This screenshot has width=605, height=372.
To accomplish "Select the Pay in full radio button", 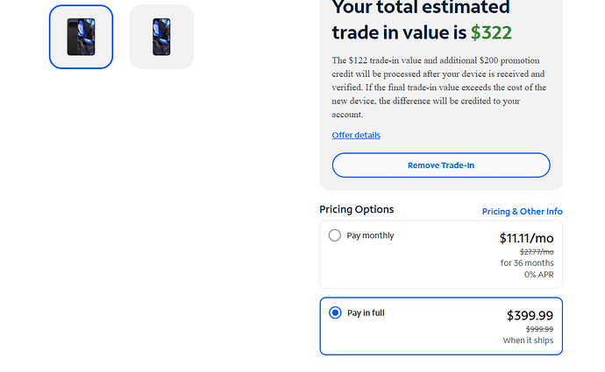I will [x=335, y=312].
